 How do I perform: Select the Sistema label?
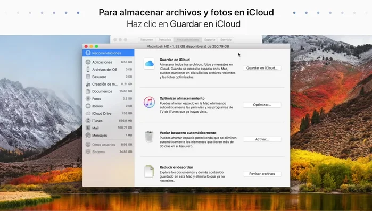point(98,152)
